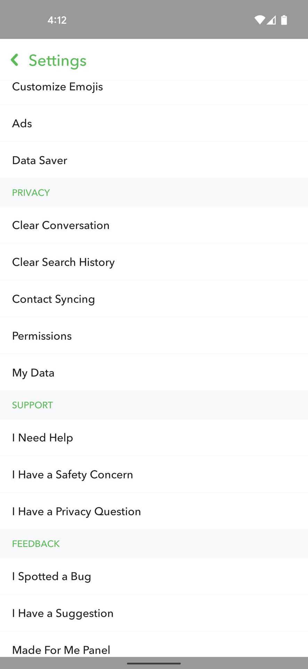Report via I Spotted a Bug
This screenshot has width=308, height=669.
click(x=51, y=576)
